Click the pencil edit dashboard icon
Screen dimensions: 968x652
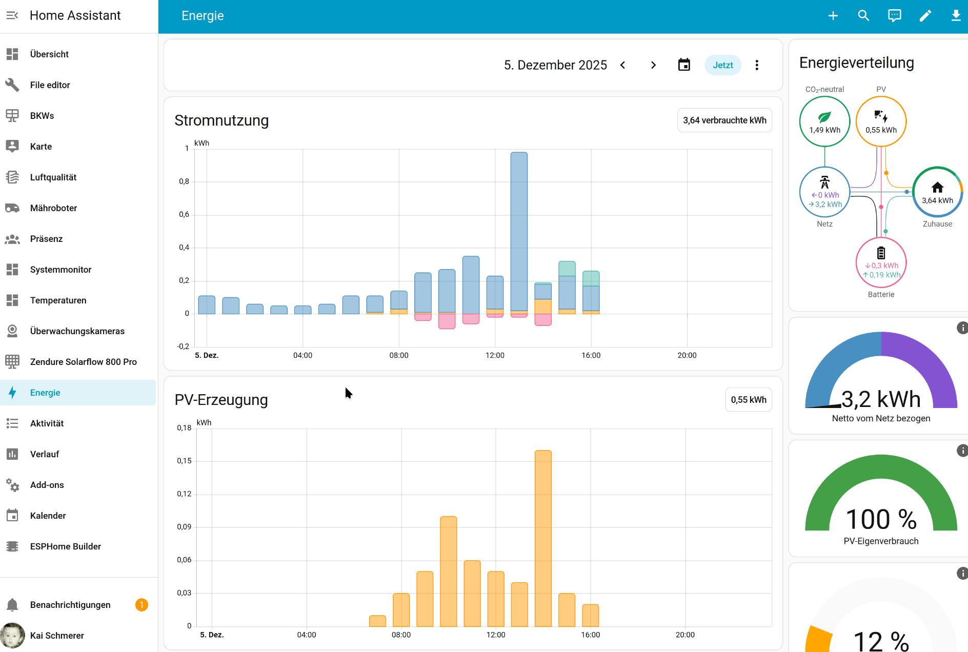tap(925, 16)
